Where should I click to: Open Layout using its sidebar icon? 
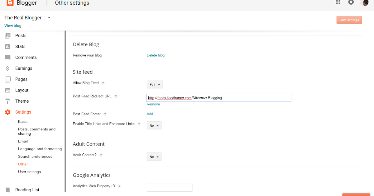pos(7,90)
